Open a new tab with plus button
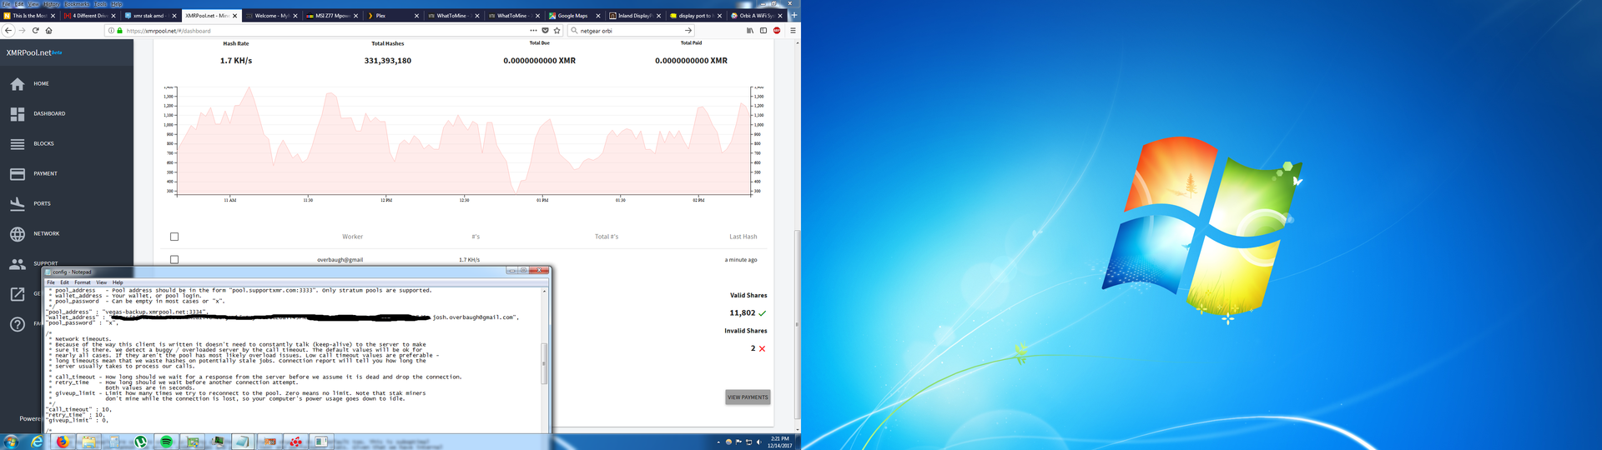 [793, 15]
